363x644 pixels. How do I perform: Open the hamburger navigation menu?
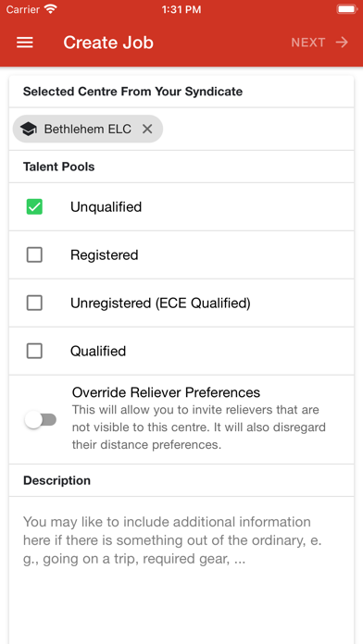(x=25, y=43)
